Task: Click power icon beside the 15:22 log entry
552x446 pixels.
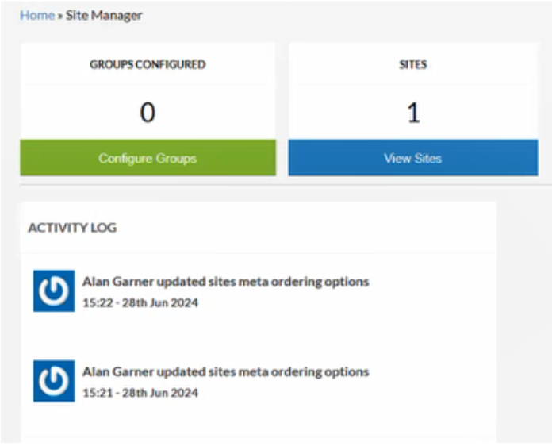Action: tap(54, 291)
